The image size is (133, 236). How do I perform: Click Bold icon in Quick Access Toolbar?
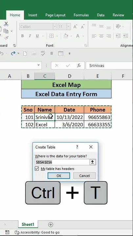[x=52, y=53]
